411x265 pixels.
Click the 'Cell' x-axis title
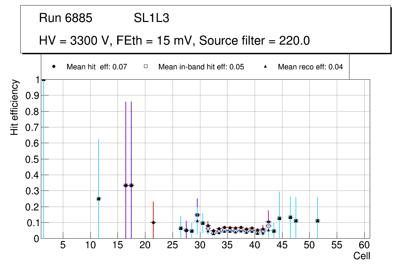point(362,256)
